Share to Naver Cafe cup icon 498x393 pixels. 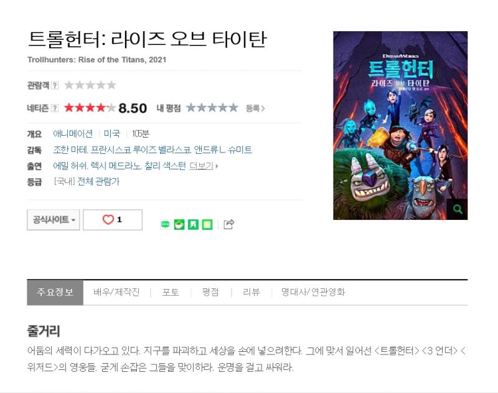179,225
